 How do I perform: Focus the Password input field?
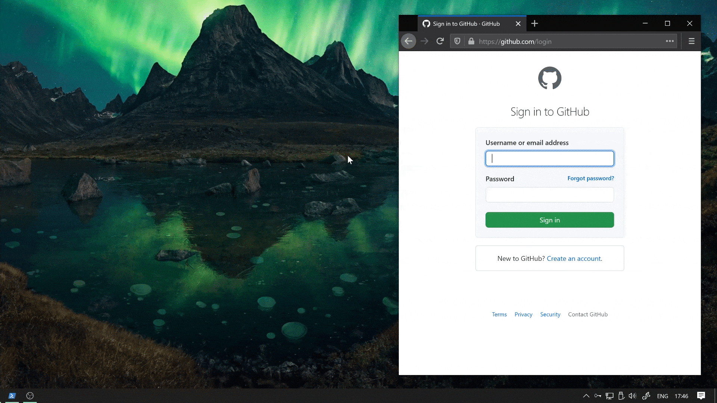point(549,195)
